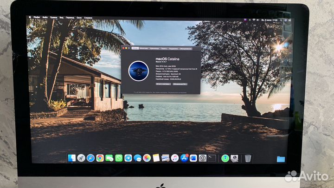Open Preview app icon in Dock
Image resolution: width=334 pixels, height=188 pixels.
coord(166,158)
